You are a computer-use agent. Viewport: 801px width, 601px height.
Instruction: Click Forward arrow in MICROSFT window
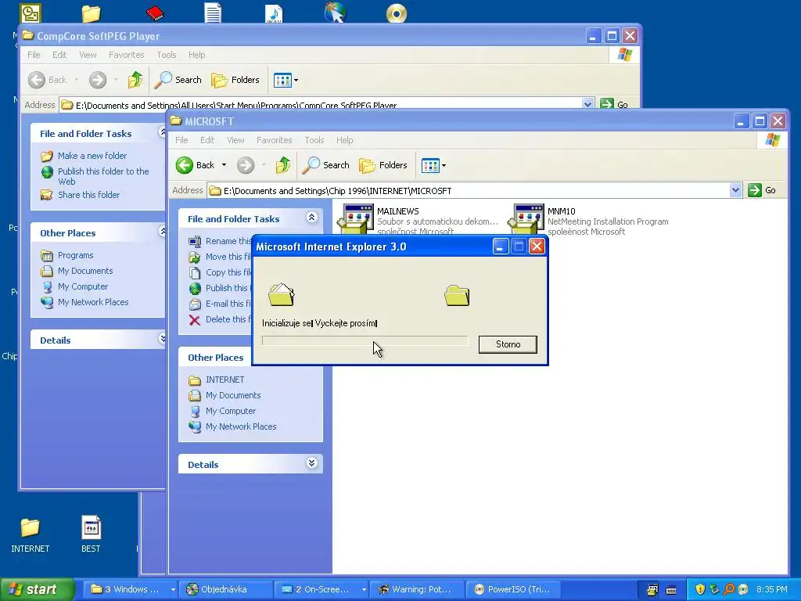click(246, 165)
